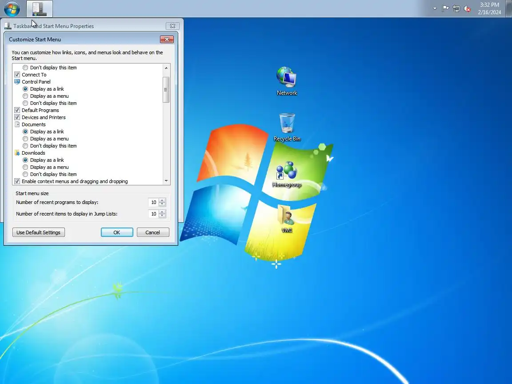The image size is (512, 384).
Task: Select topmost Don't display this item radio
Action: point(25,68)
